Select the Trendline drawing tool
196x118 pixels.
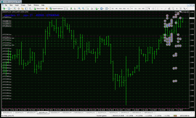[165, 8]
